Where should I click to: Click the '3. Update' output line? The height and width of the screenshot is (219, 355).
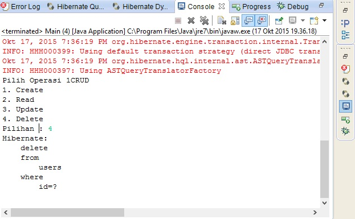pyautogui.click(x=23, y=109)
